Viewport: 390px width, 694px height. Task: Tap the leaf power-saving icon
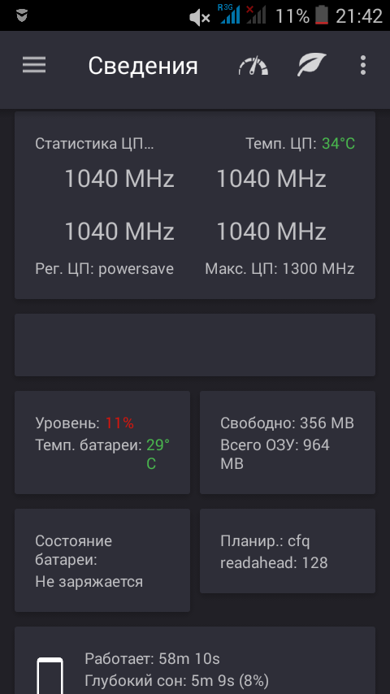pos(312,65)
